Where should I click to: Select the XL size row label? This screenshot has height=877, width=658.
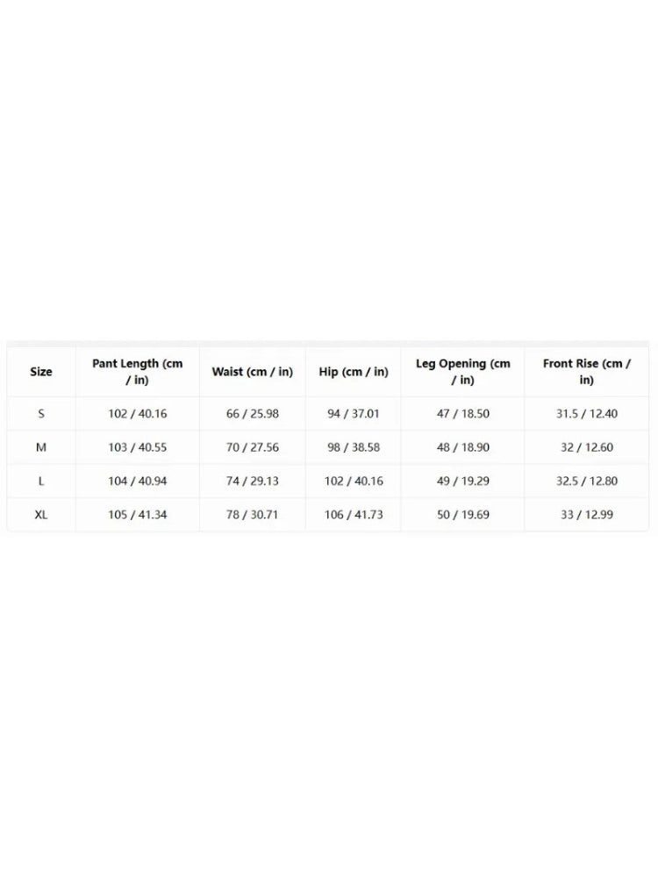(x=41, y=515)
